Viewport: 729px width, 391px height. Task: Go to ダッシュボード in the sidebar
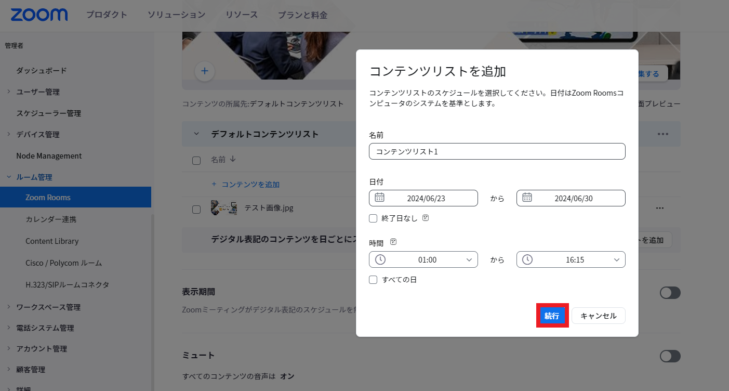pos(42,70)
